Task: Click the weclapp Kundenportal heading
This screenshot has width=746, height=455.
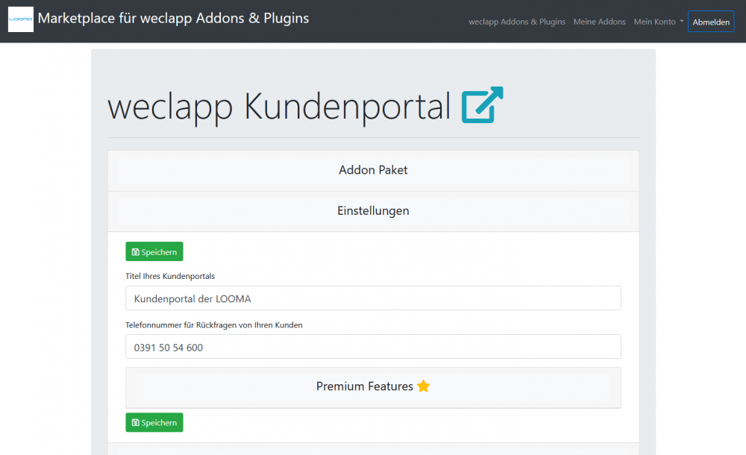Action: (279, 106)
